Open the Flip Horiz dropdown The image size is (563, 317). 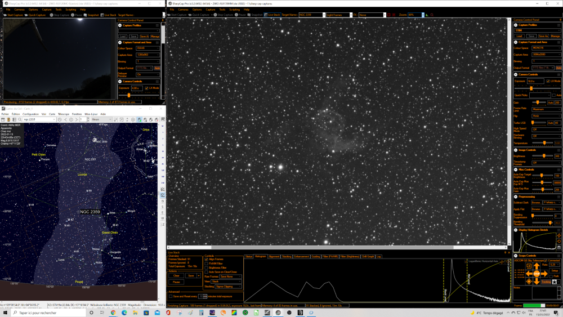[x=547, y=116]
